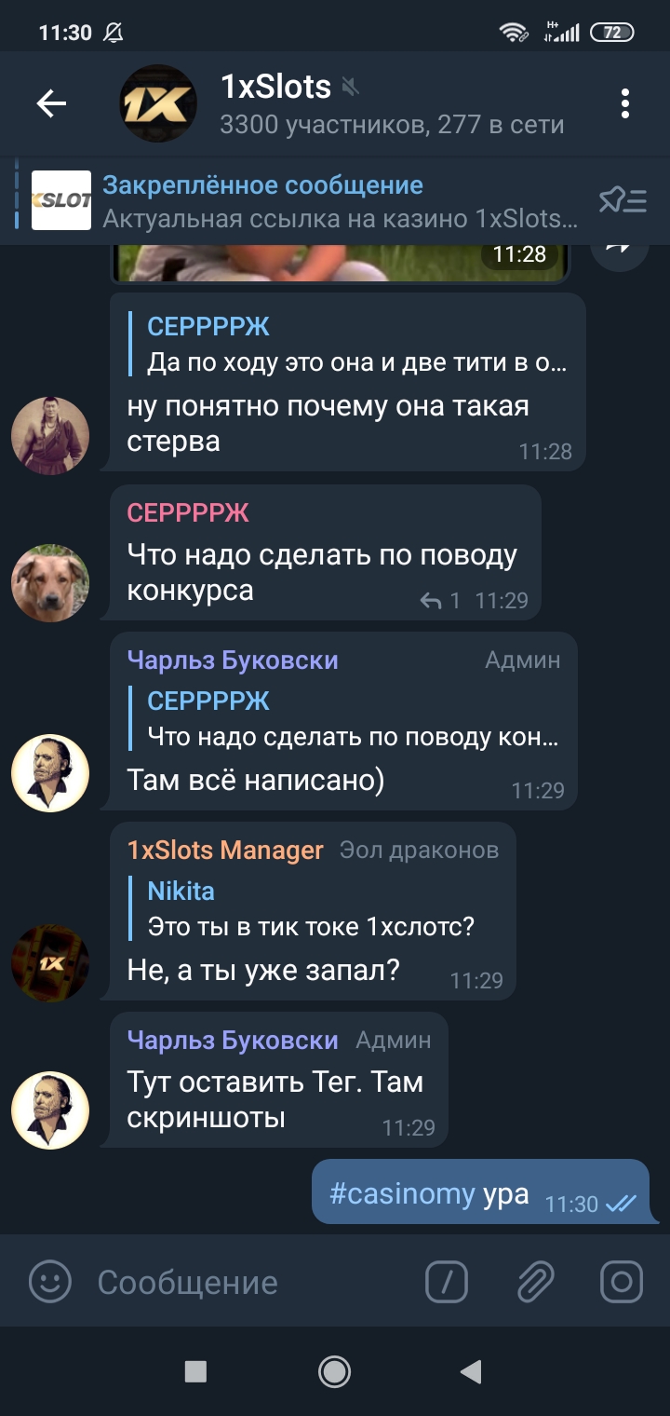
Task: Open reply count on конкурса message
Action: pyautogui.click(x=440, y=601)
